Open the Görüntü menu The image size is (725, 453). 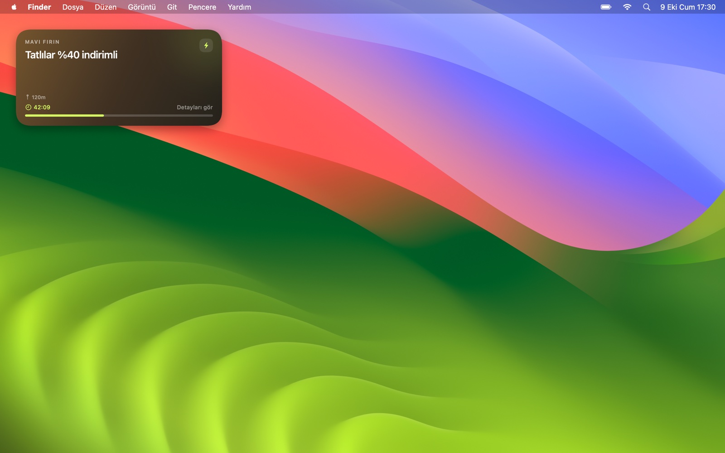(x=142, y=7)
